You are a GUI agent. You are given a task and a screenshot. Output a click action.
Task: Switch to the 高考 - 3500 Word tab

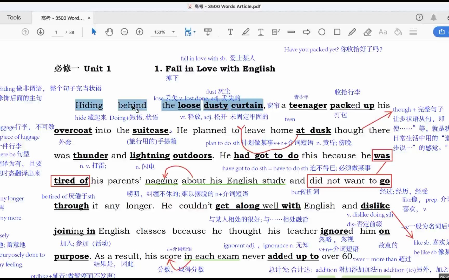click(62, 18)
